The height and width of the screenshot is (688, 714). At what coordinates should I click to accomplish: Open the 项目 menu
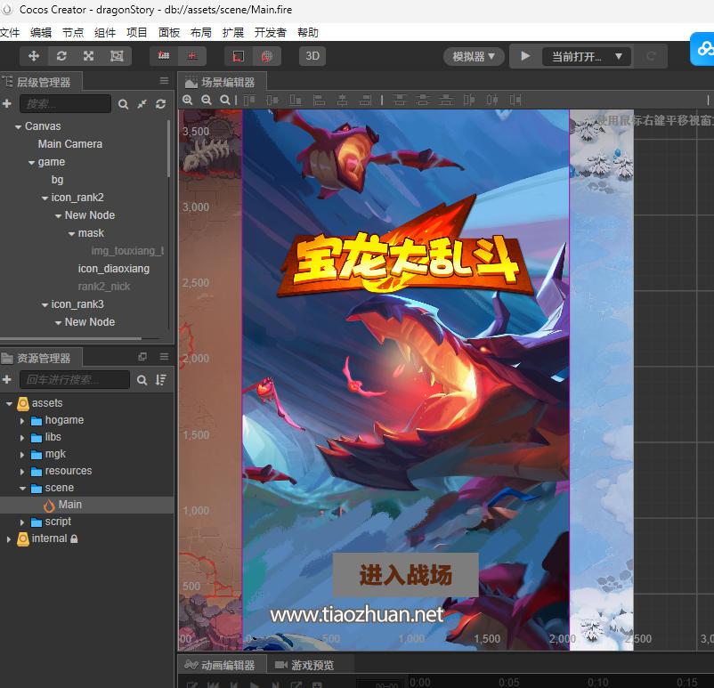click(x=136, y=33)
